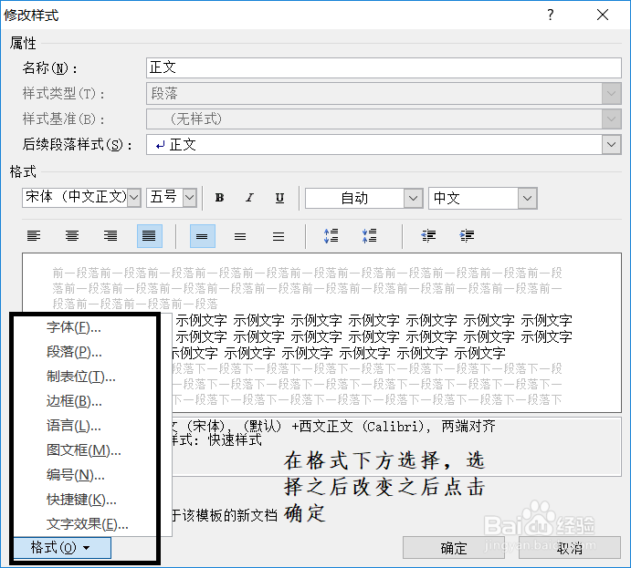
Task: Expand 后续段落样式 dropdown
Action: 611,145
